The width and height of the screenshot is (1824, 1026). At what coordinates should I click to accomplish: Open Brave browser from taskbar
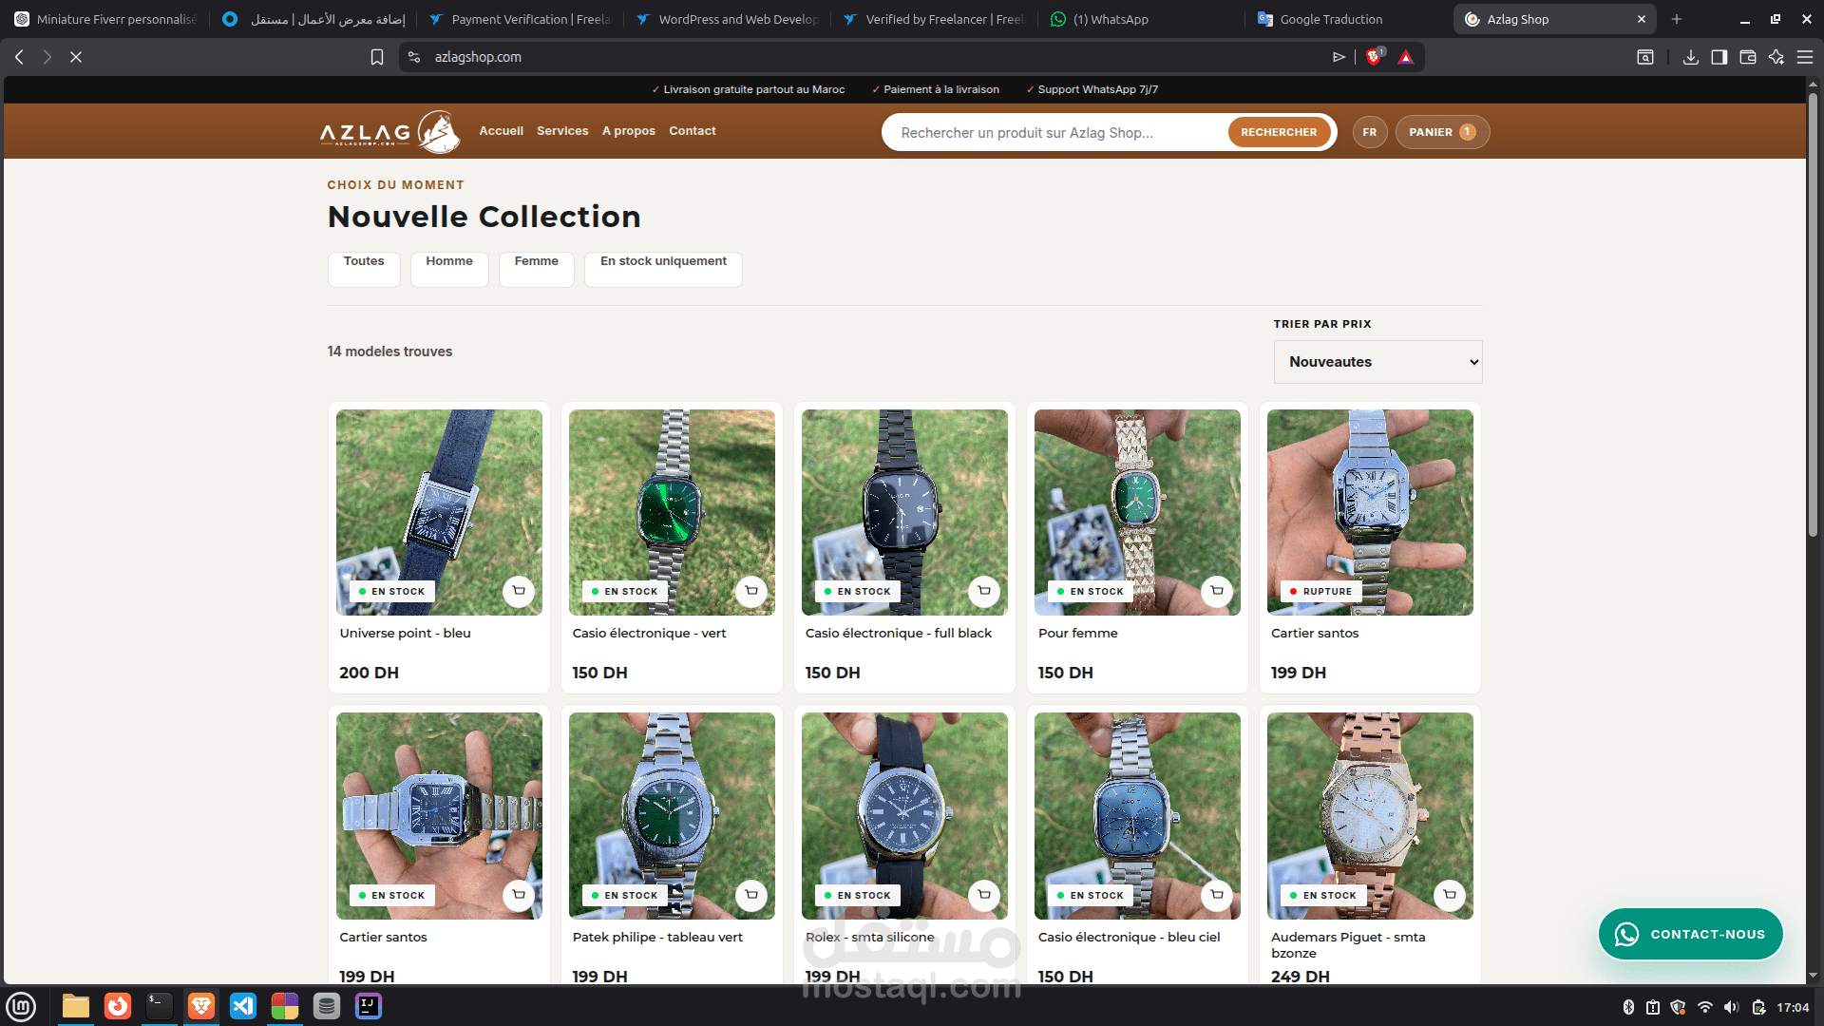[201, 1006]
